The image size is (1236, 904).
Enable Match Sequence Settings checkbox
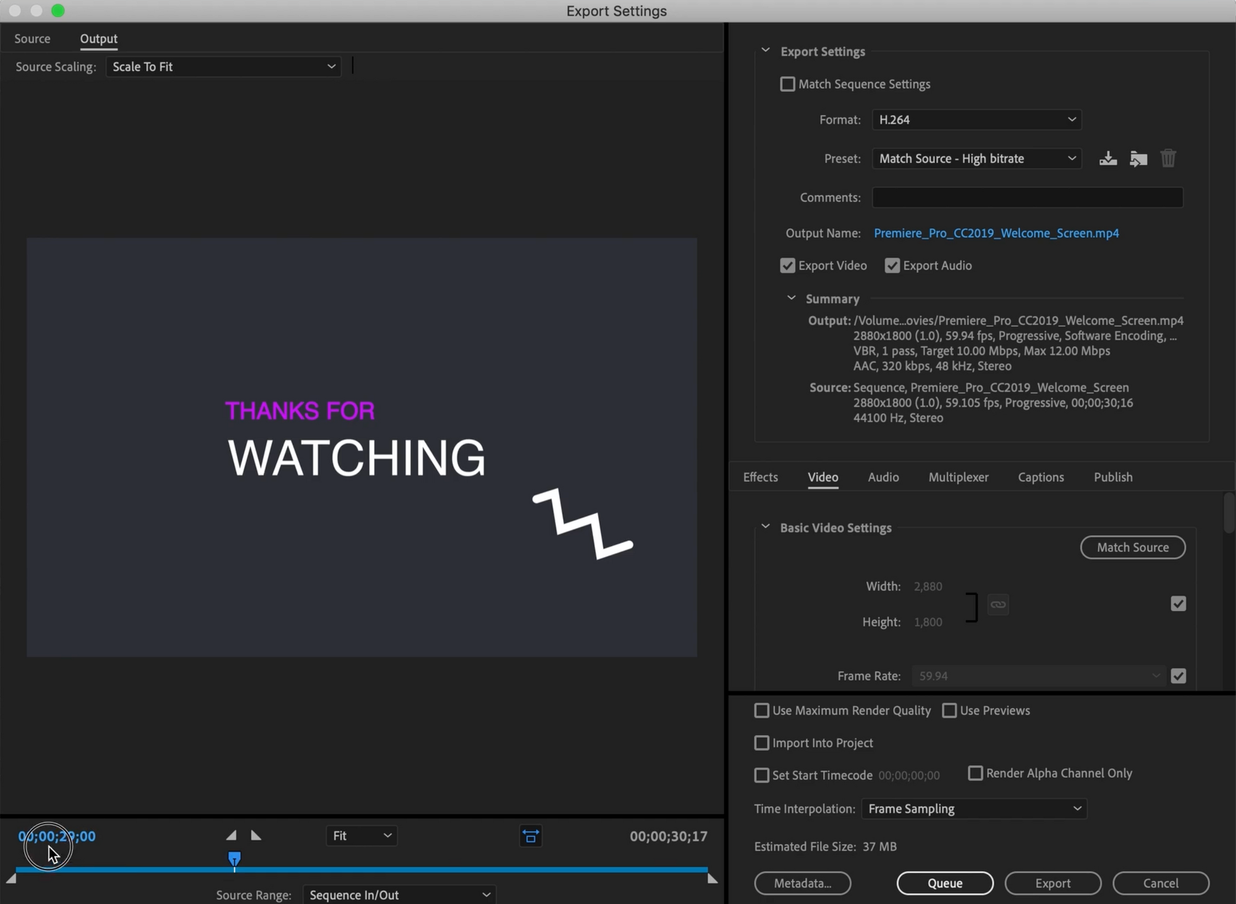click(x=787, y=84)
